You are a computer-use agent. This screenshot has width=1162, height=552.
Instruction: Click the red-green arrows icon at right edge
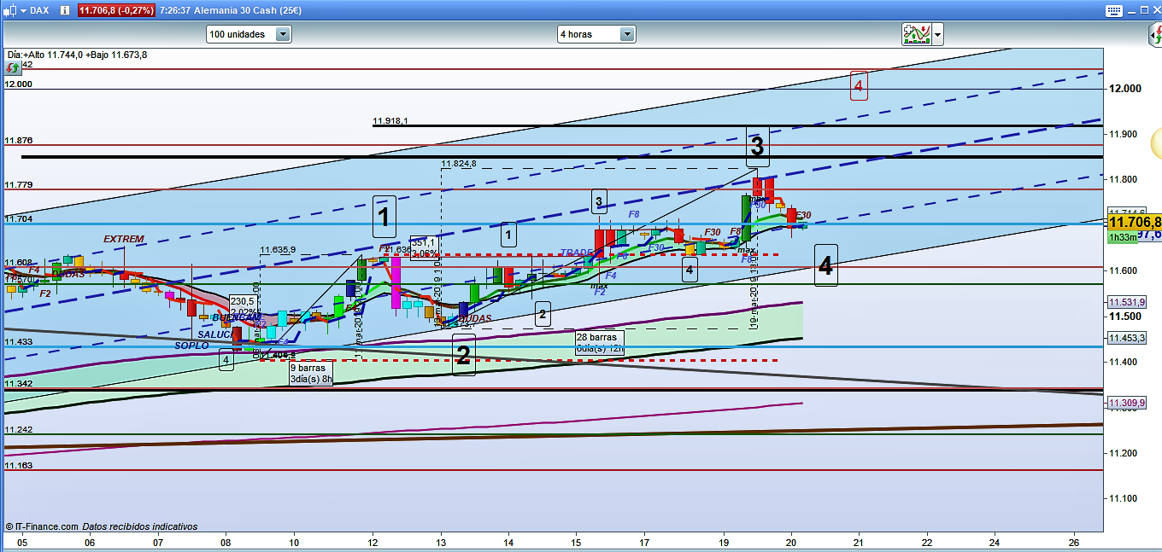tap(1155, 34)
